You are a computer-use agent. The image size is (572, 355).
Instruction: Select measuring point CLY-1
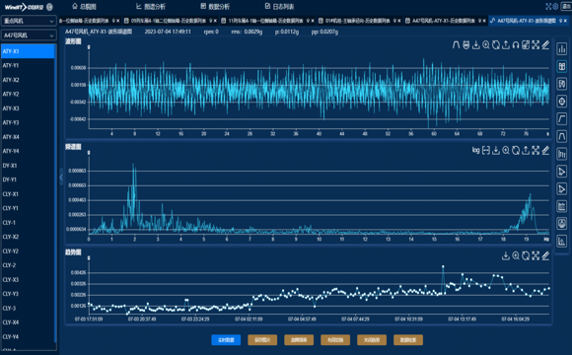[x=28, y=223]
